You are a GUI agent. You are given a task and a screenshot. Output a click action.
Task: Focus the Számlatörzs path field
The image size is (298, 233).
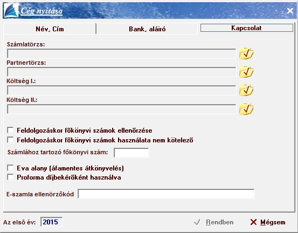pos(122,53)
